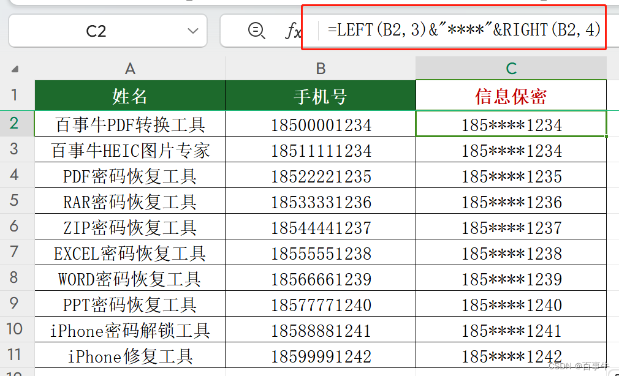Select row 8 header
The width and height of the screenshot is (619, 376).
click(x=14, y=277)
